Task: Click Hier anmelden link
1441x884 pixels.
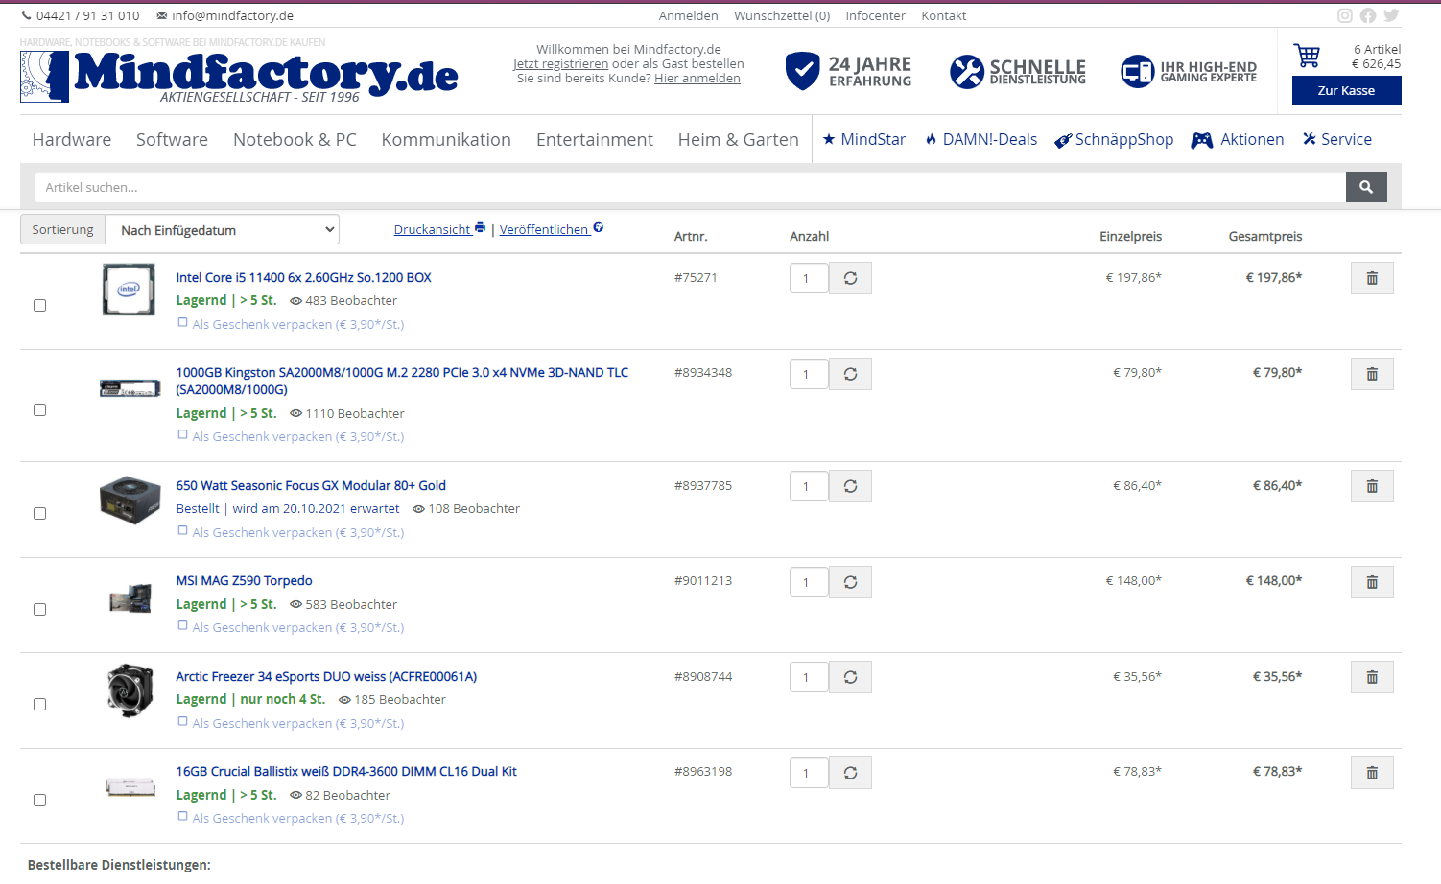Action: pyautogui.click(x=697, y=78)
